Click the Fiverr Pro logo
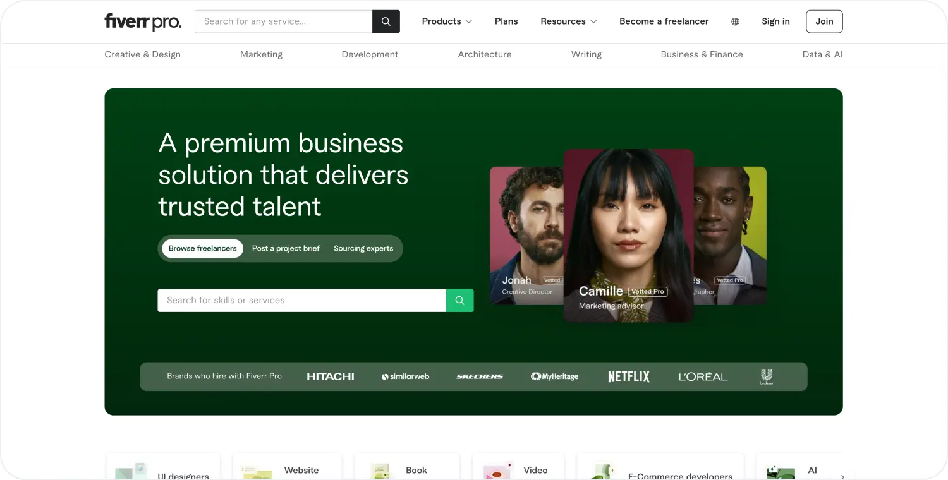 coord(143,21)
